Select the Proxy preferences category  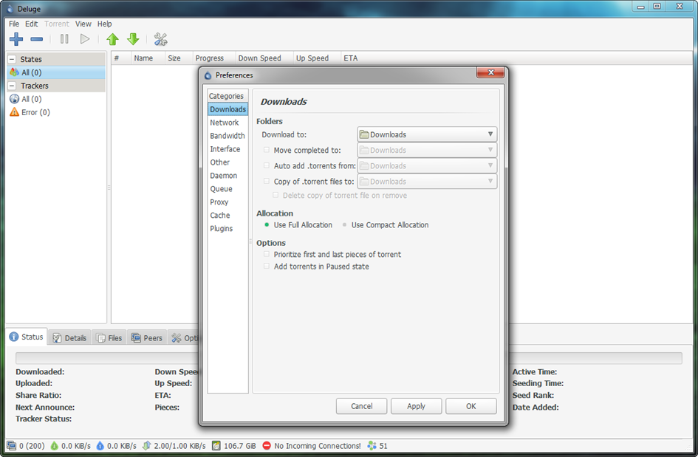coord(227,202)
